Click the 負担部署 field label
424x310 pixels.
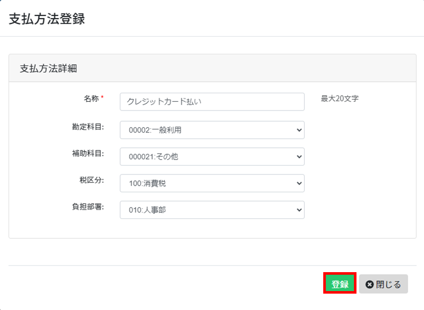click(88, 207)
